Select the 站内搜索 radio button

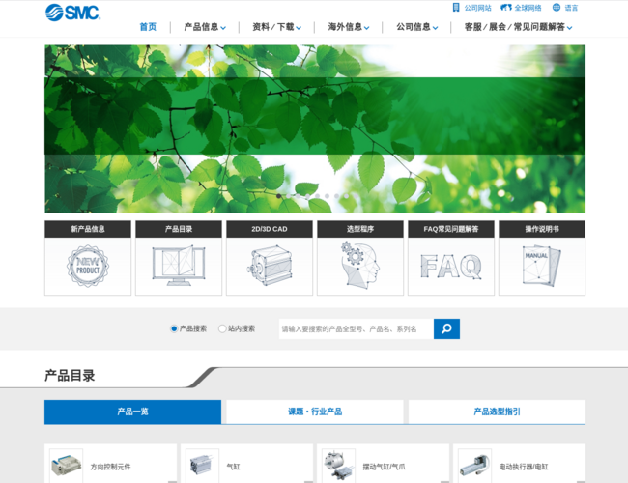(x=222, y=328)
